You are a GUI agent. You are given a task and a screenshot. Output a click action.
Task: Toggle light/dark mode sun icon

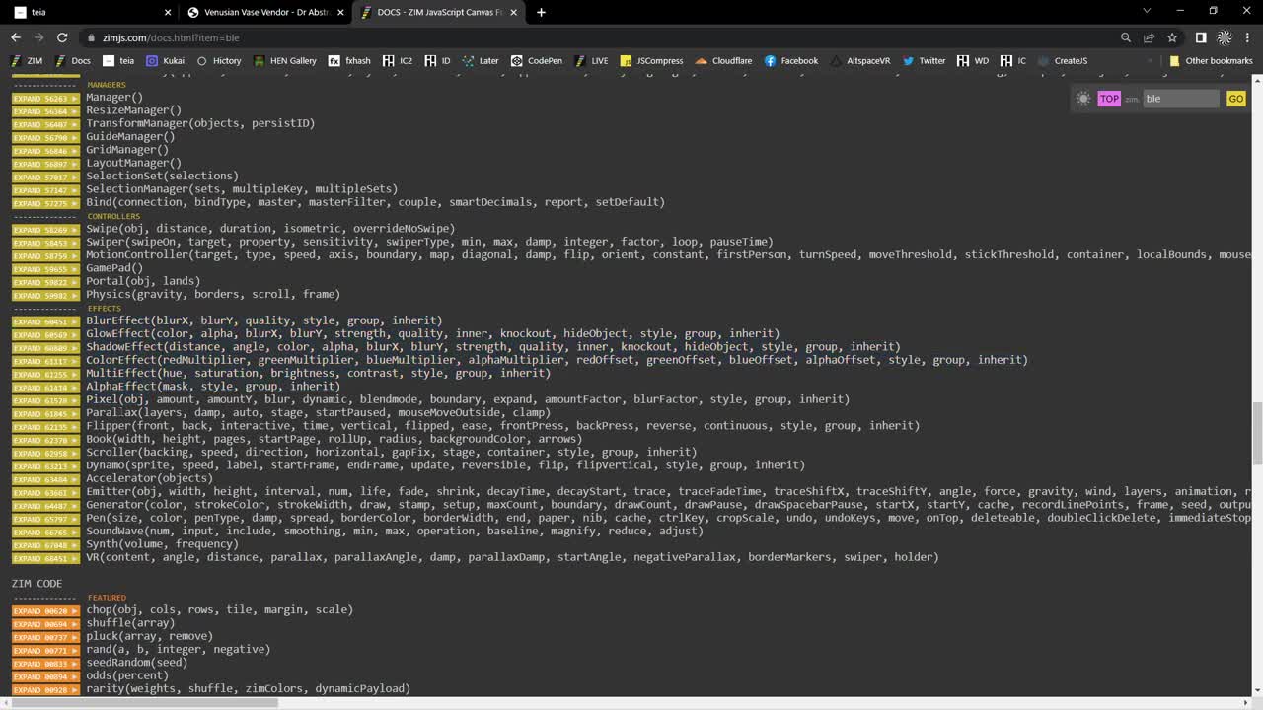coord(1083,98)
